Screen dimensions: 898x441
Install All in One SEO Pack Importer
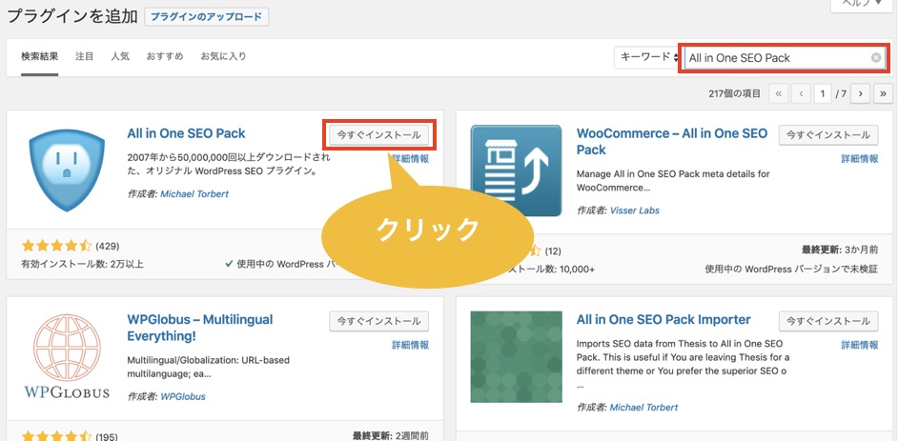point(828,321)
